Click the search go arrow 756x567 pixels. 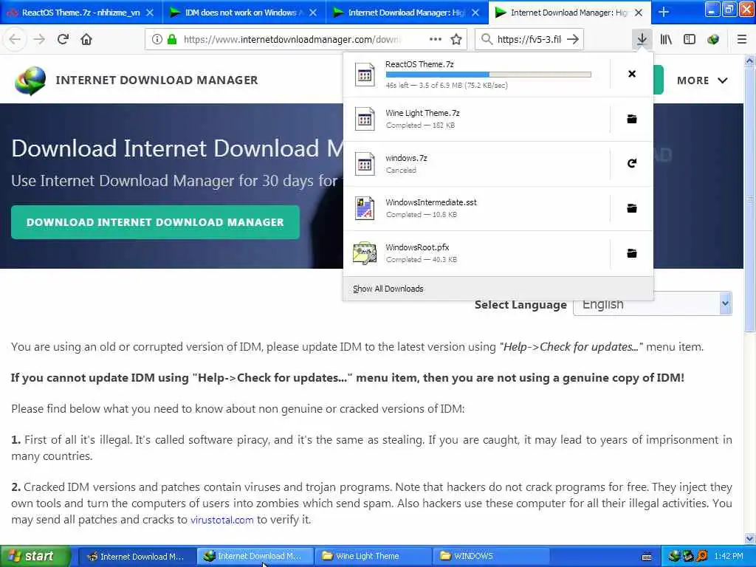click(x=573, y=40)
